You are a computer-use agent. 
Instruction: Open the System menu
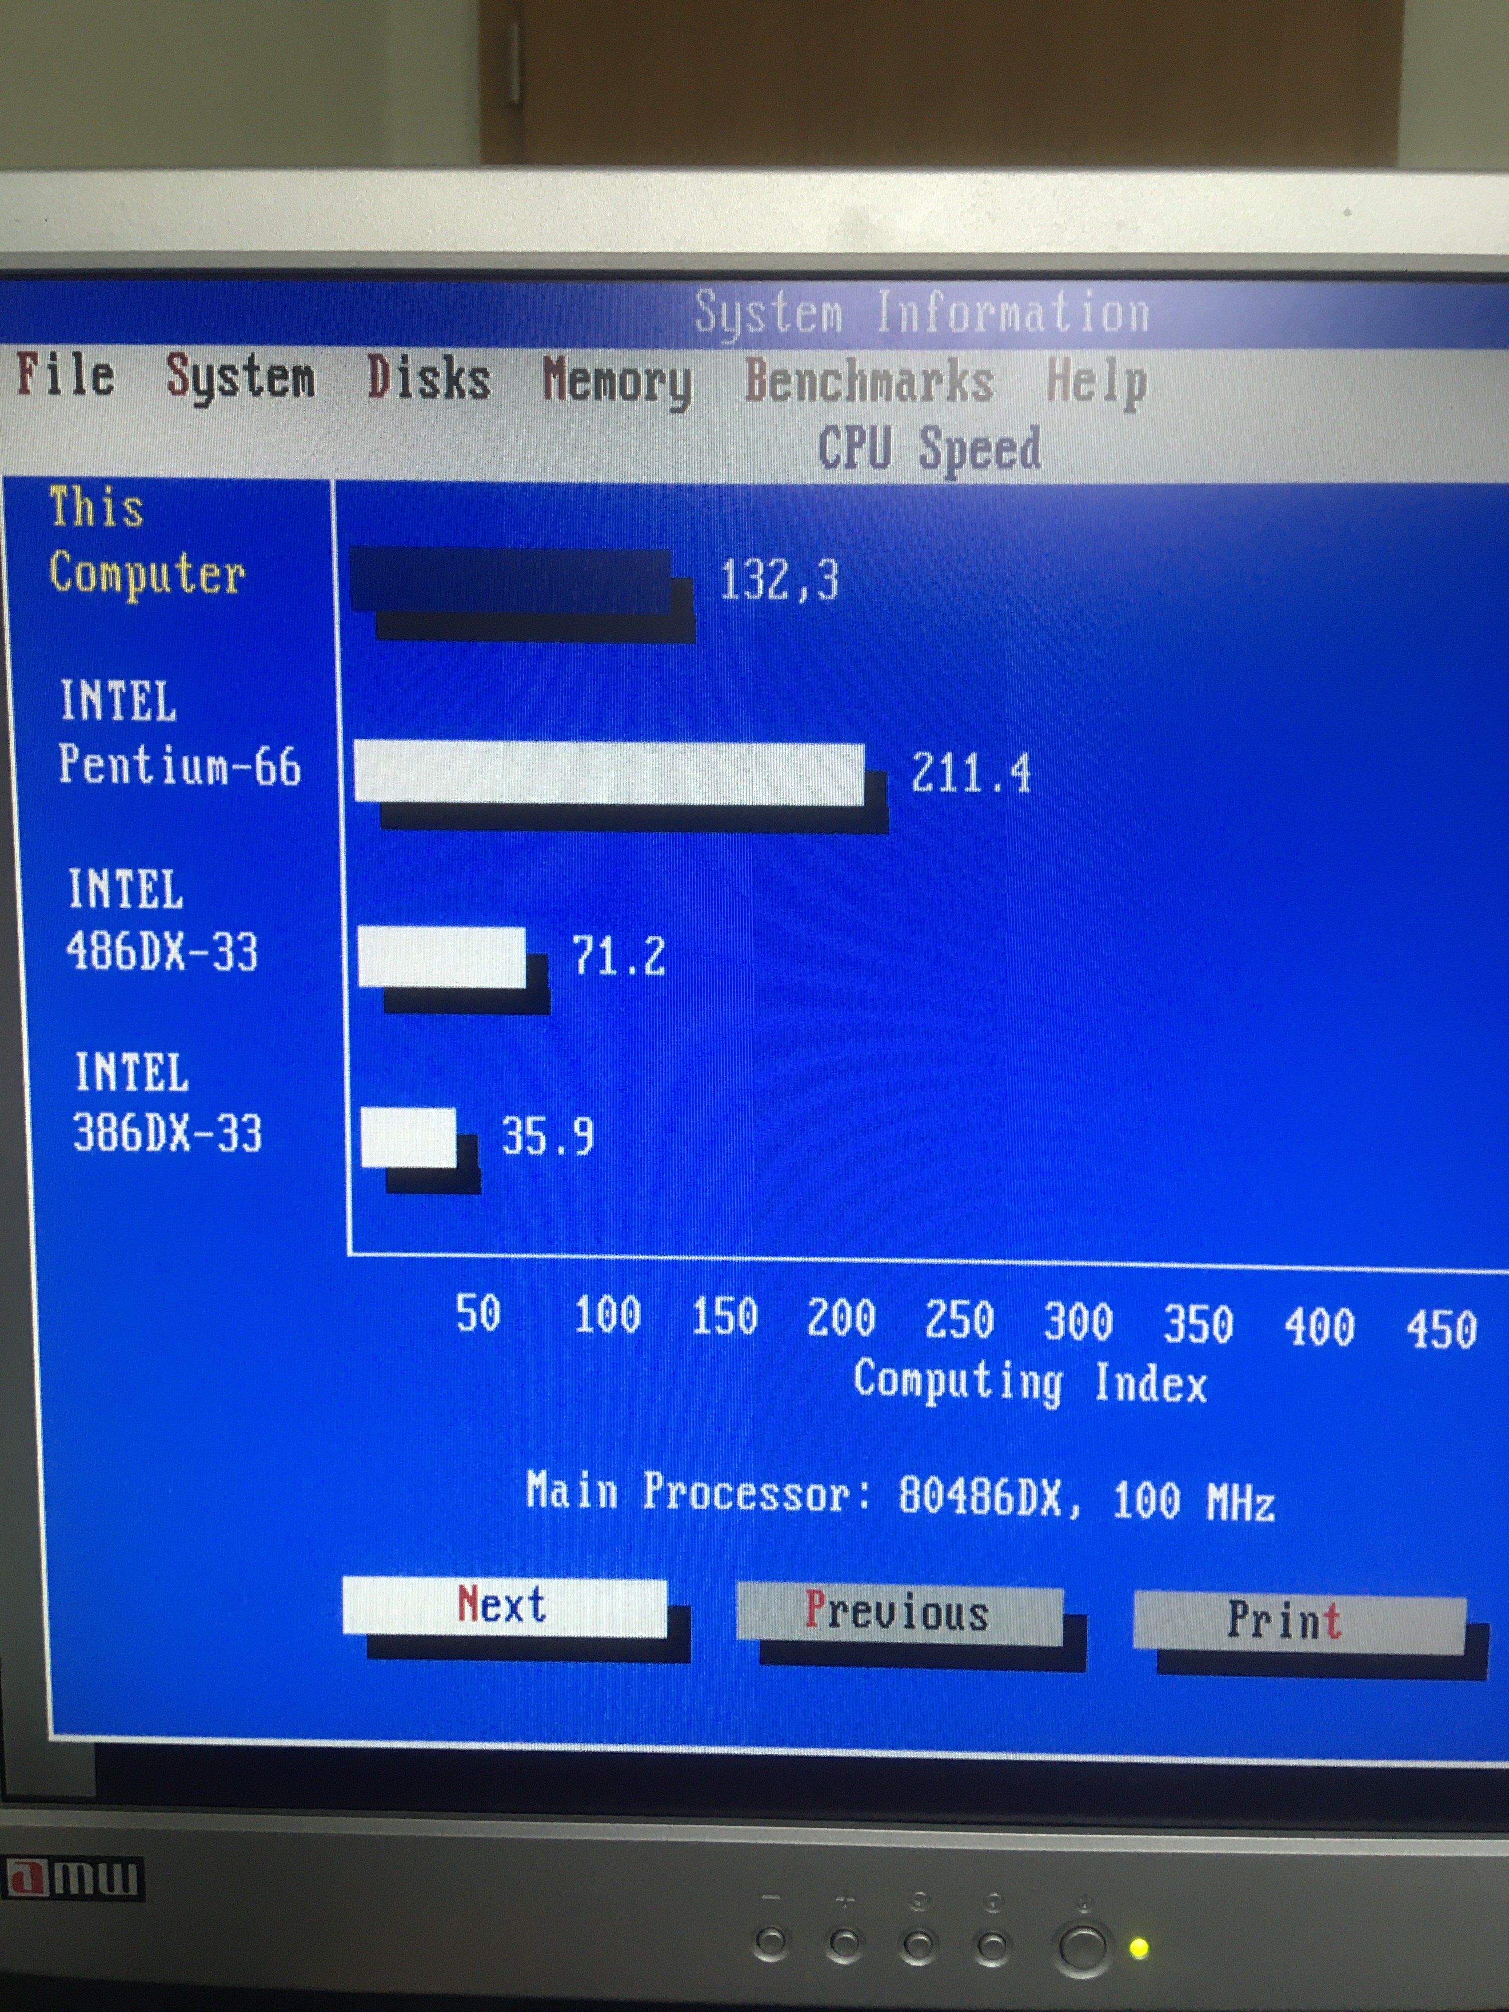click(x=240, y=377)
